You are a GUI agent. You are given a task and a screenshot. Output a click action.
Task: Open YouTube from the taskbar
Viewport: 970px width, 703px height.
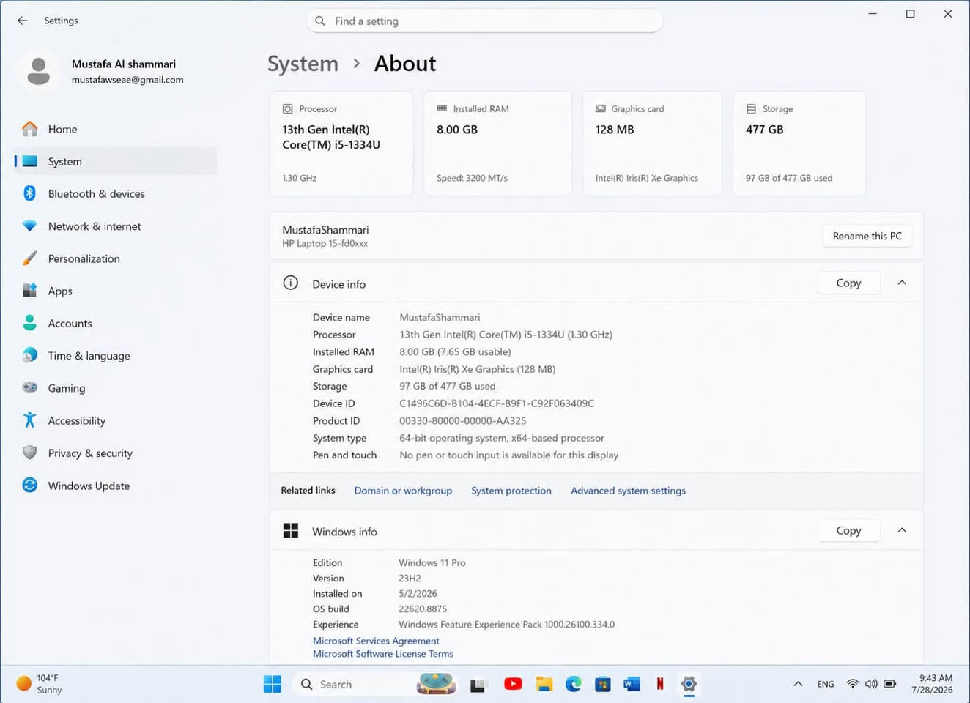[513, 684]
